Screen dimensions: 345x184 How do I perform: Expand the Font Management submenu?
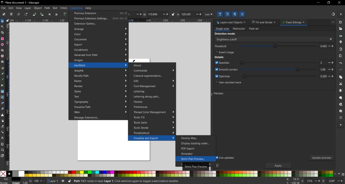coord(152,86)
